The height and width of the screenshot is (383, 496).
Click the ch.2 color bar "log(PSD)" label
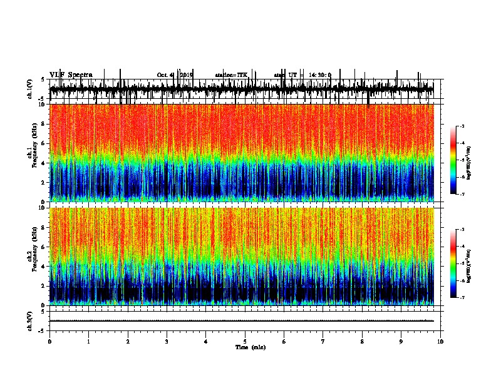point(468,266)
